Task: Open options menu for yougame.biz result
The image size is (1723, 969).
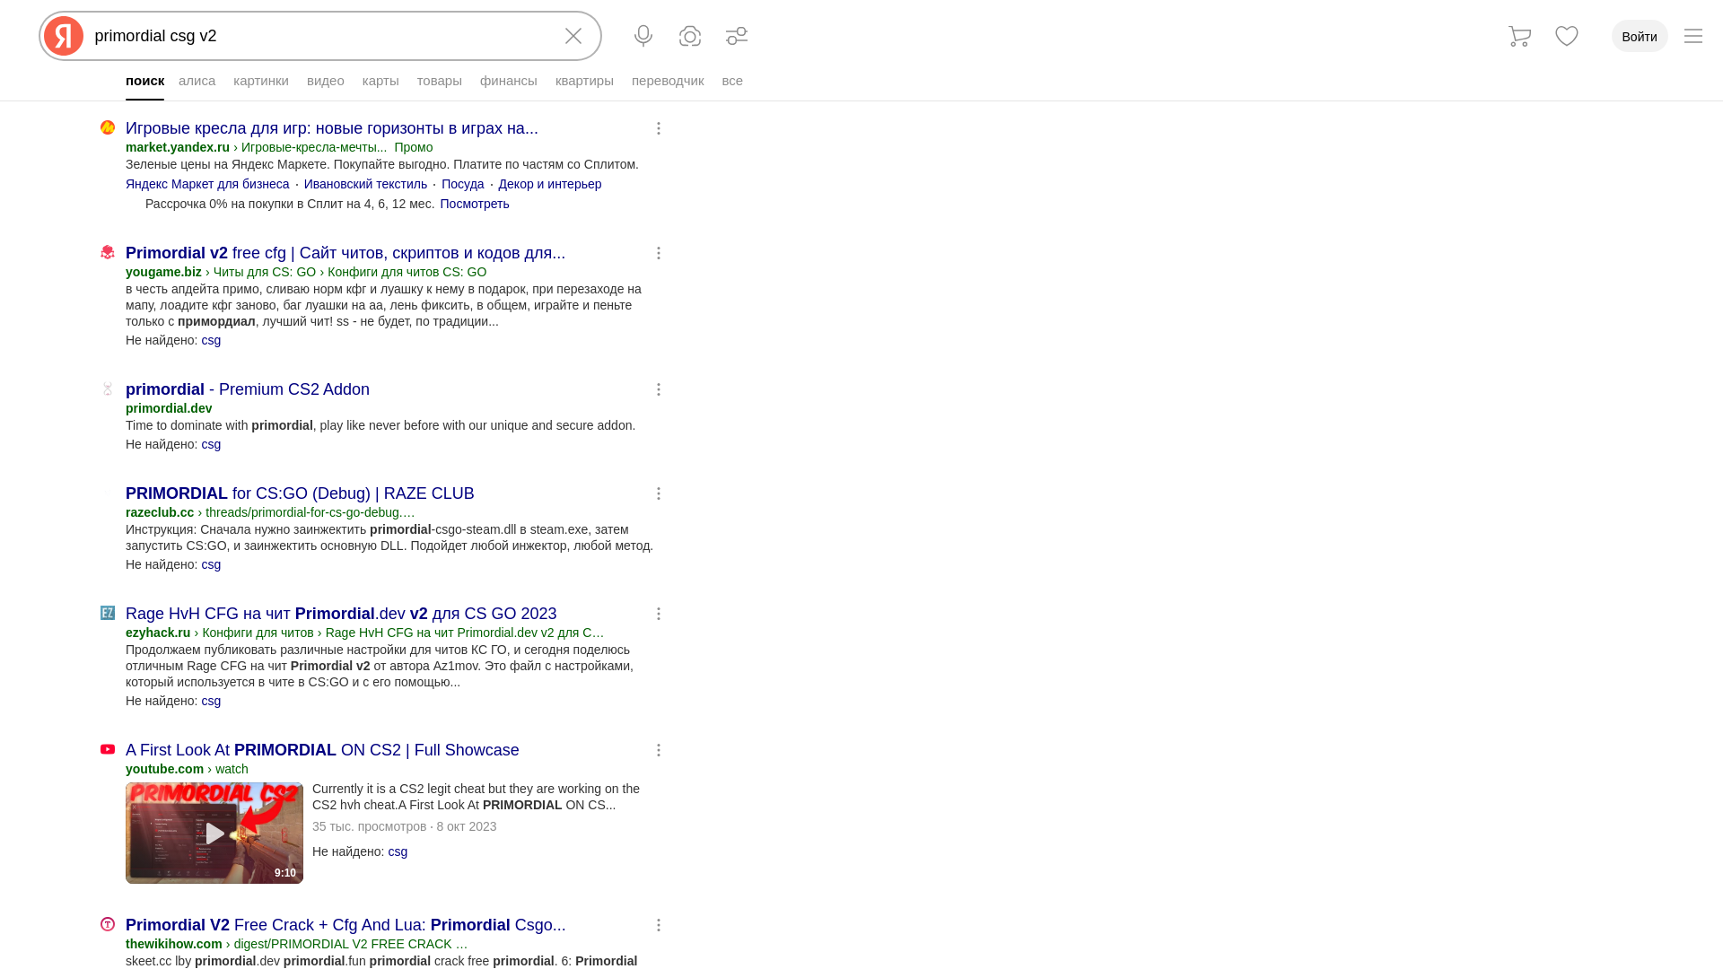Action: tap(659, 253)
